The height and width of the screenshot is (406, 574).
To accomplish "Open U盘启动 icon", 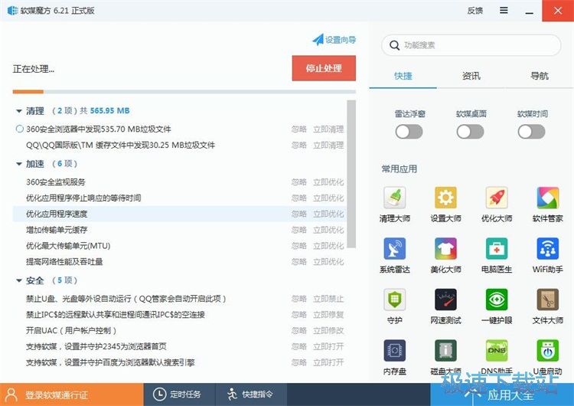I will coord(548,350).
